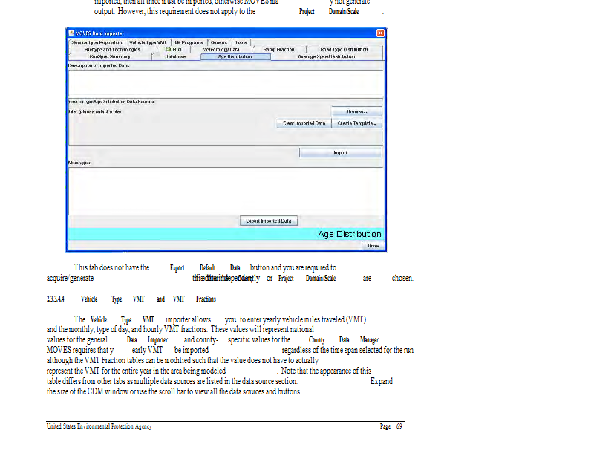
Task: Select the I/M Programs tab
Action: (189, 42)
